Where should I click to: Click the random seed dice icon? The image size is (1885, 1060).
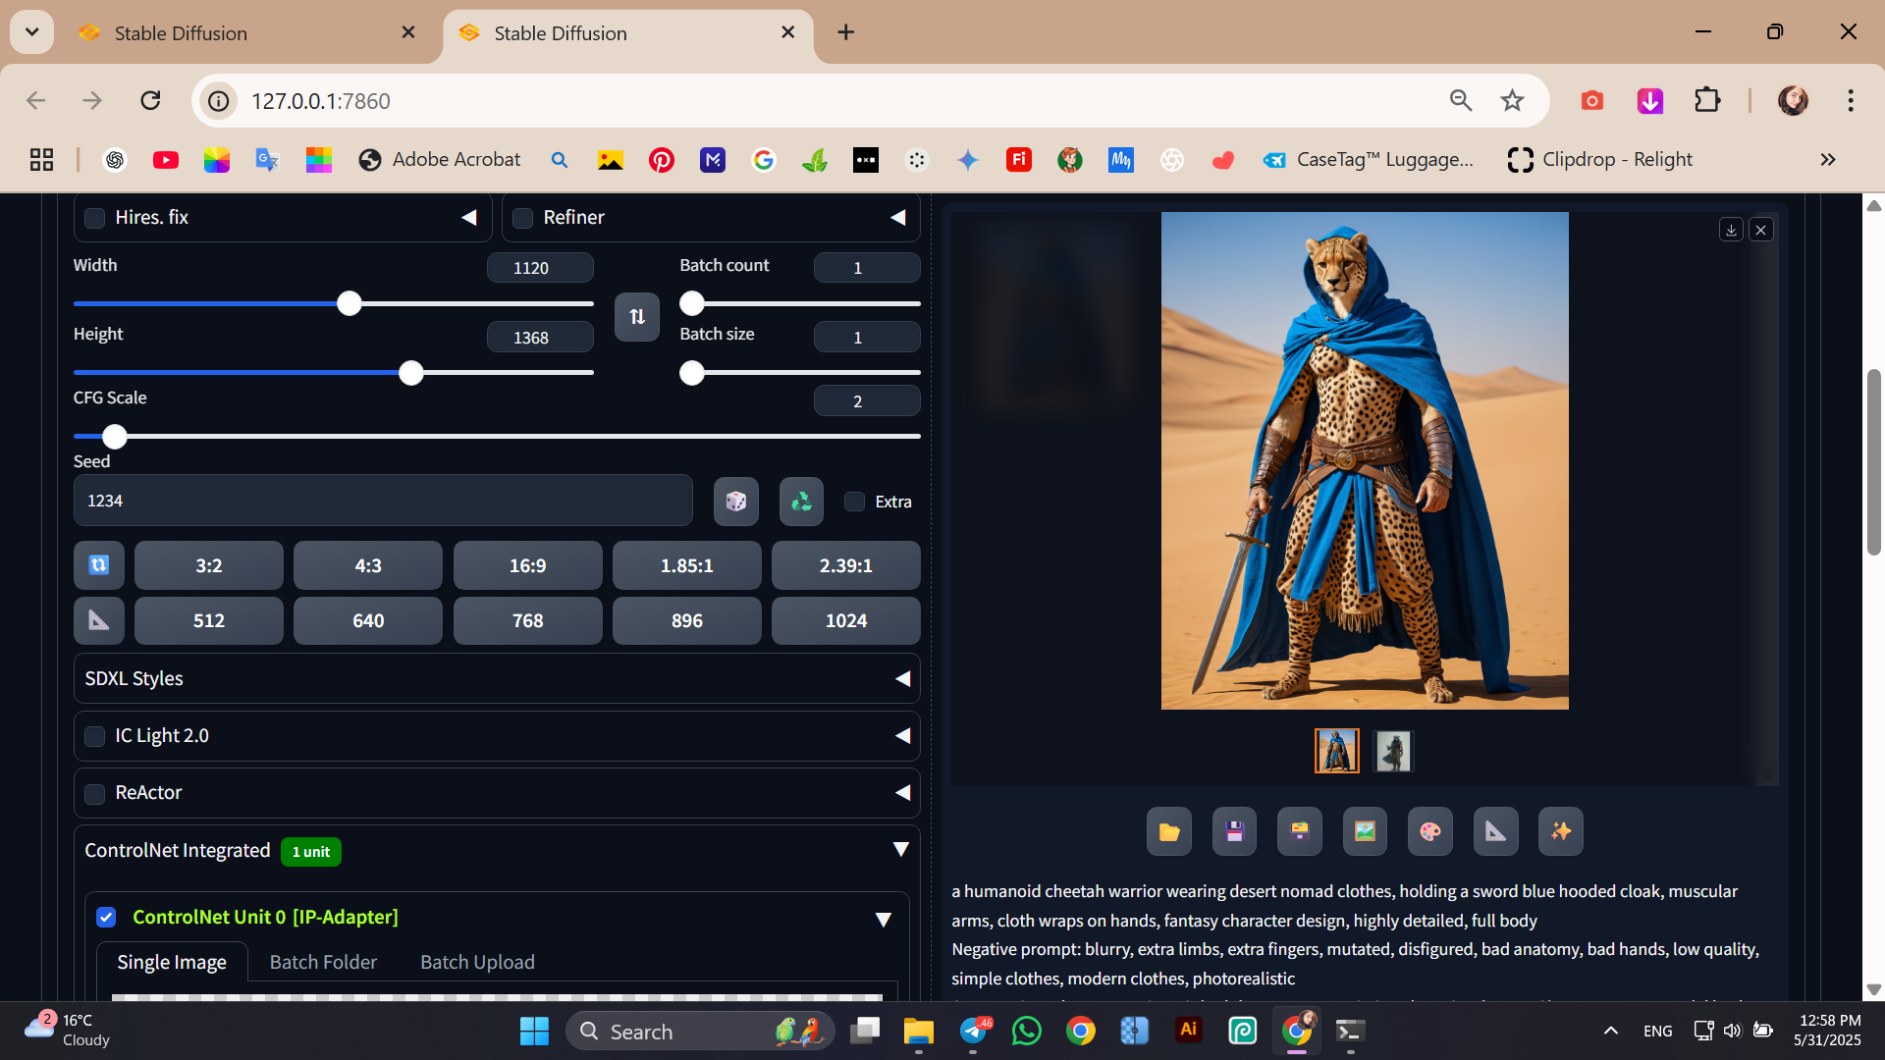735,502
